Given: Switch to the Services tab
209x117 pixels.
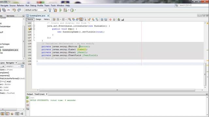Looking at the screenshot, I should pos(10,16).
